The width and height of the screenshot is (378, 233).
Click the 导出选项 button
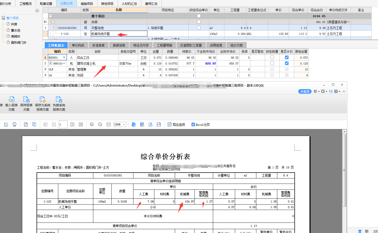(176, 124)
